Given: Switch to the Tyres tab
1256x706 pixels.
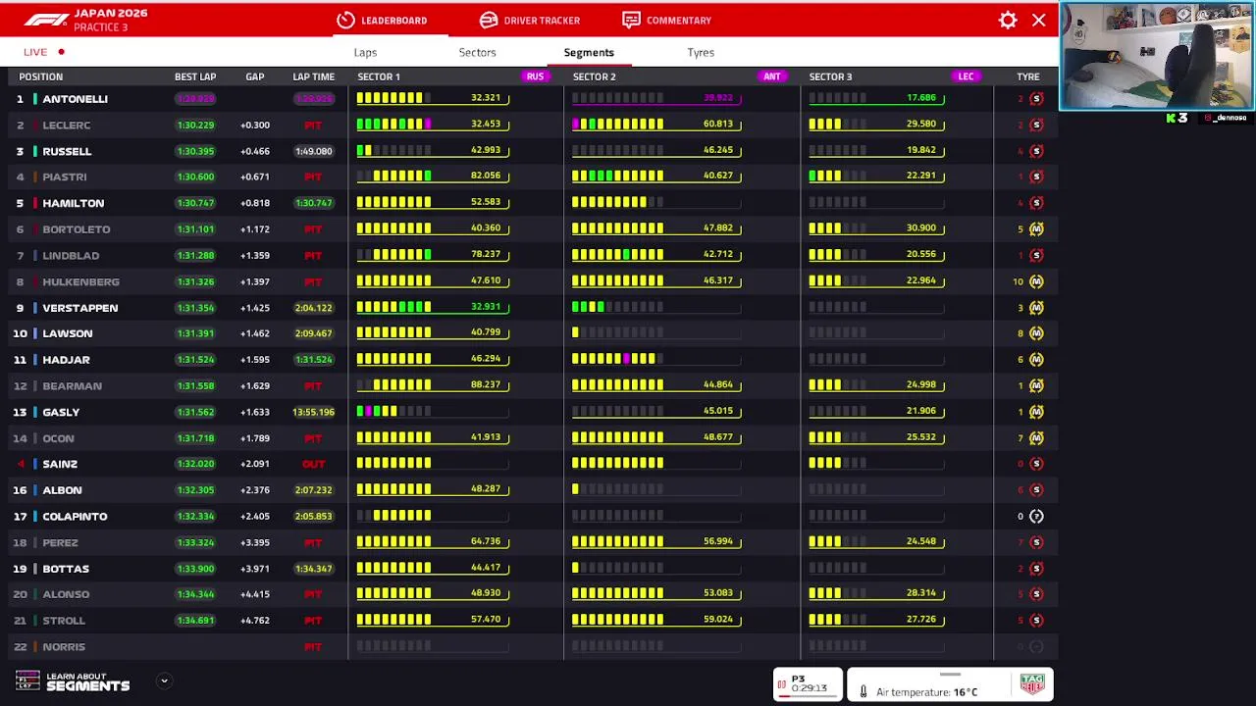Looking at the screenshot, I should coord(701,52).
